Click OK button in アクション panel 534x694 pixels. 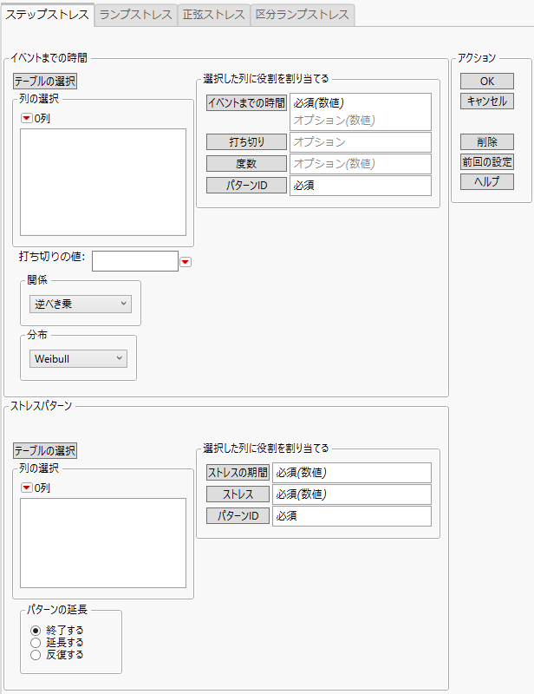point(487,82)
